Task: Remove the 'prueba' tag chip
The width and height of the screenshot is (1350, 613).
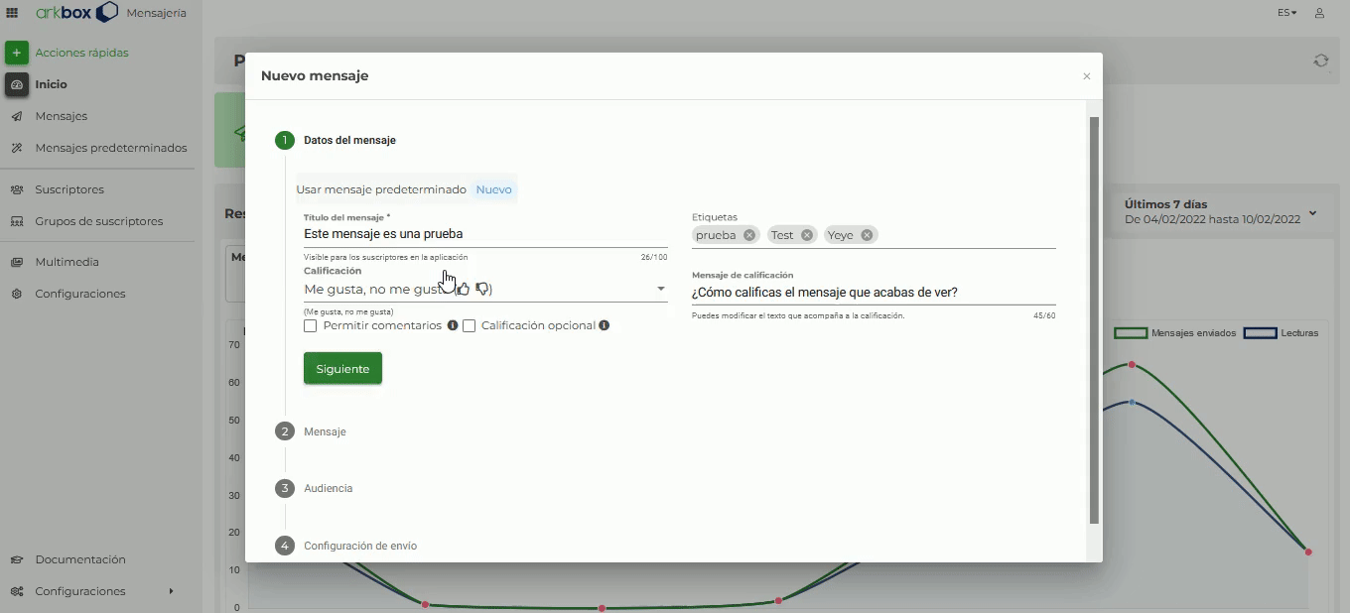Action: [x=749, y=235]
